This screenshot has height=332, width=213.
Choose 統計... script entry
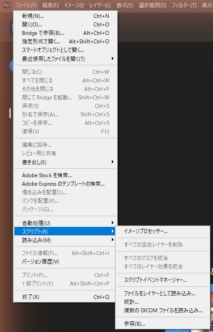(162, 302)
